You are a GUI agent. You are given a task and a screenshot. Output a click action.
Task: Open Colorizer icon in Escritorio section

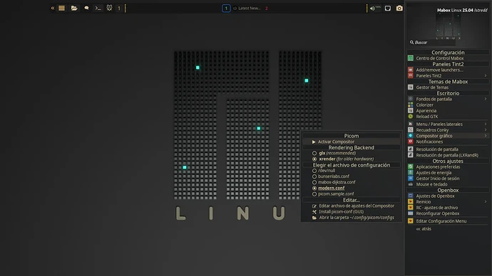pyautogui.click(x=411, y=105)
